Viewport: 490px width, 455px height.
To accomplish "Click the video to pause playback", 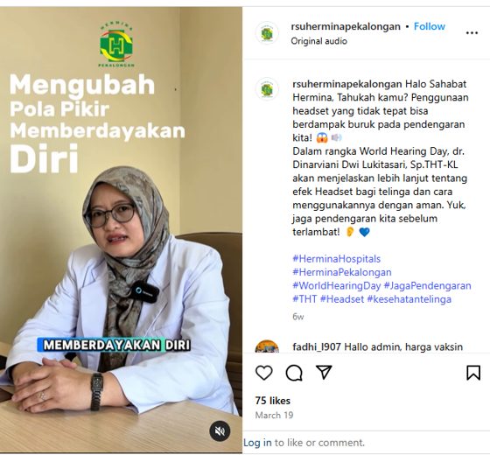I will point(121,230).
